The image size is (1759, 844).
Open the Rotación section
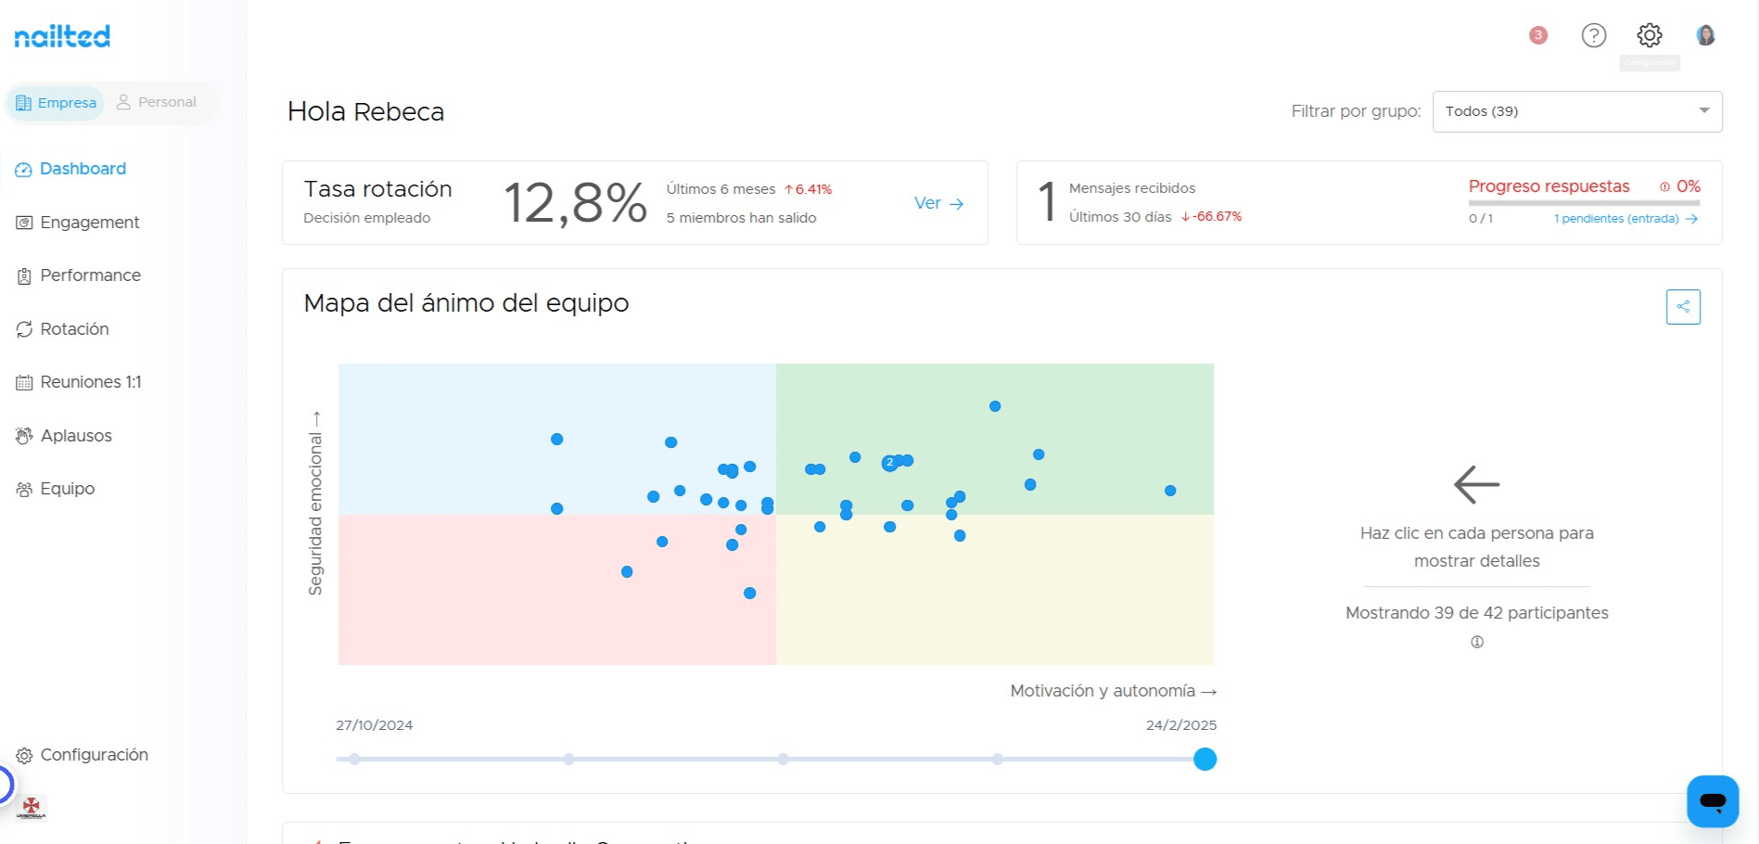75,328
